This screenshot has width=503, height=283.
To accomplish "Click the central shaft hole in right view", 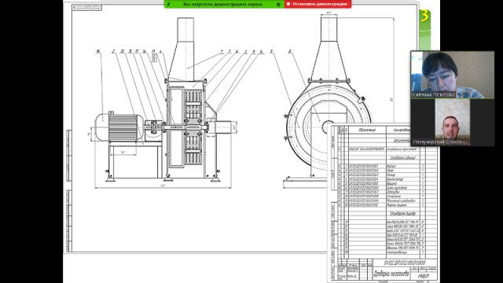I will (327, 127).
